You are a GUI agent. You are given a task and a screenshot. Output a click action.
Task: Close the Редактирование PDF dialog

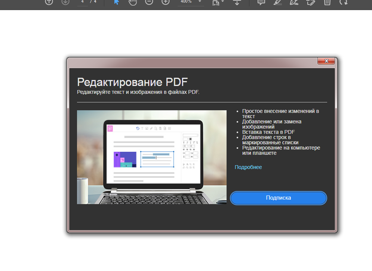(326, 61)
